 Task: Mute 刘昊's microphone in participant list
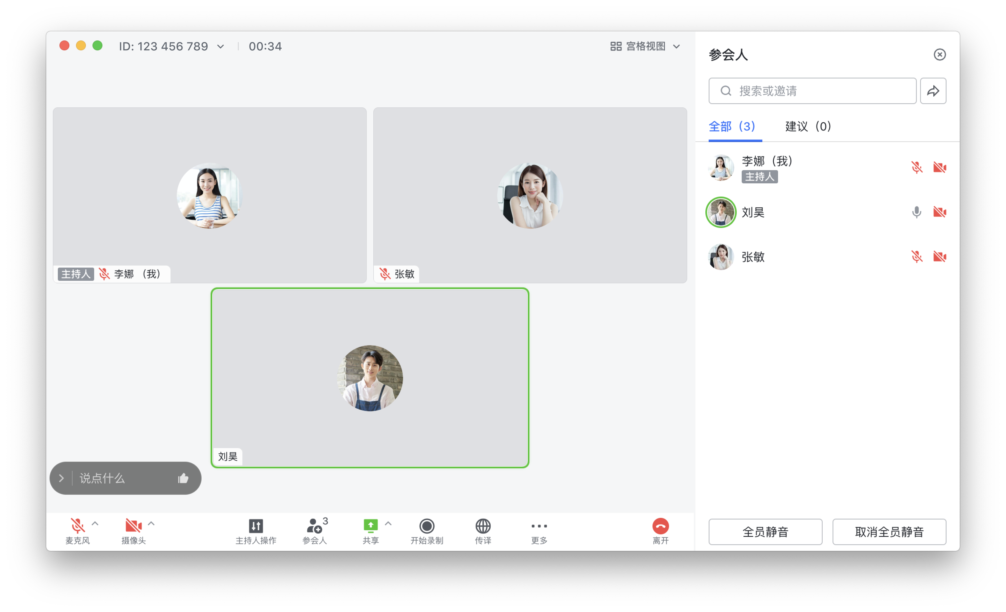pyautogui.click(x=916, y=212)
